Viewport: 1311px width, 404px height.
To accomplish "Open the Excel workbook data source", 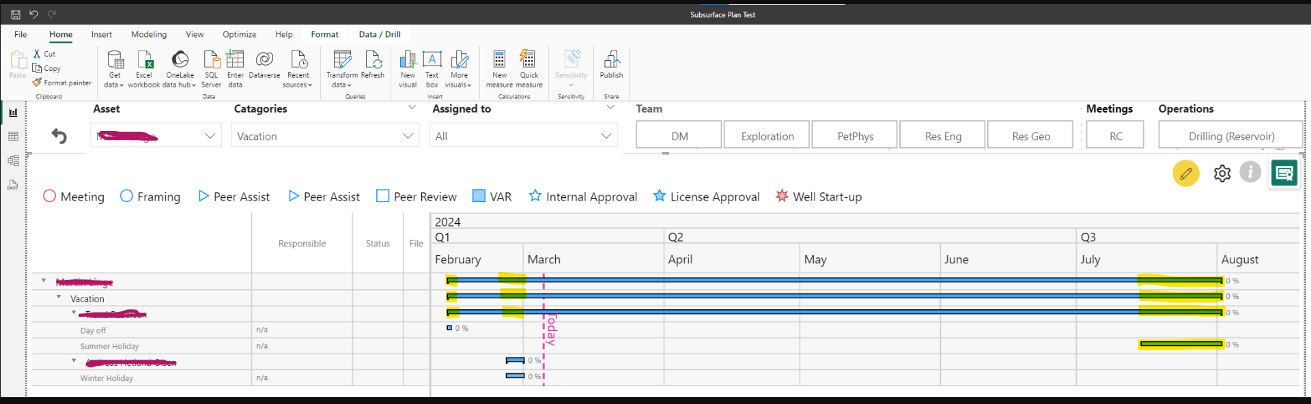I will pyautogui.click(x=144, y=69).
